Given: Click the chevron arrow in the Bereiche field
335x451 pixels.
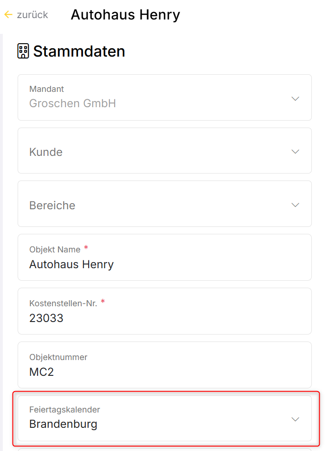Looking at the screenshot, I should tap(295, 205).
